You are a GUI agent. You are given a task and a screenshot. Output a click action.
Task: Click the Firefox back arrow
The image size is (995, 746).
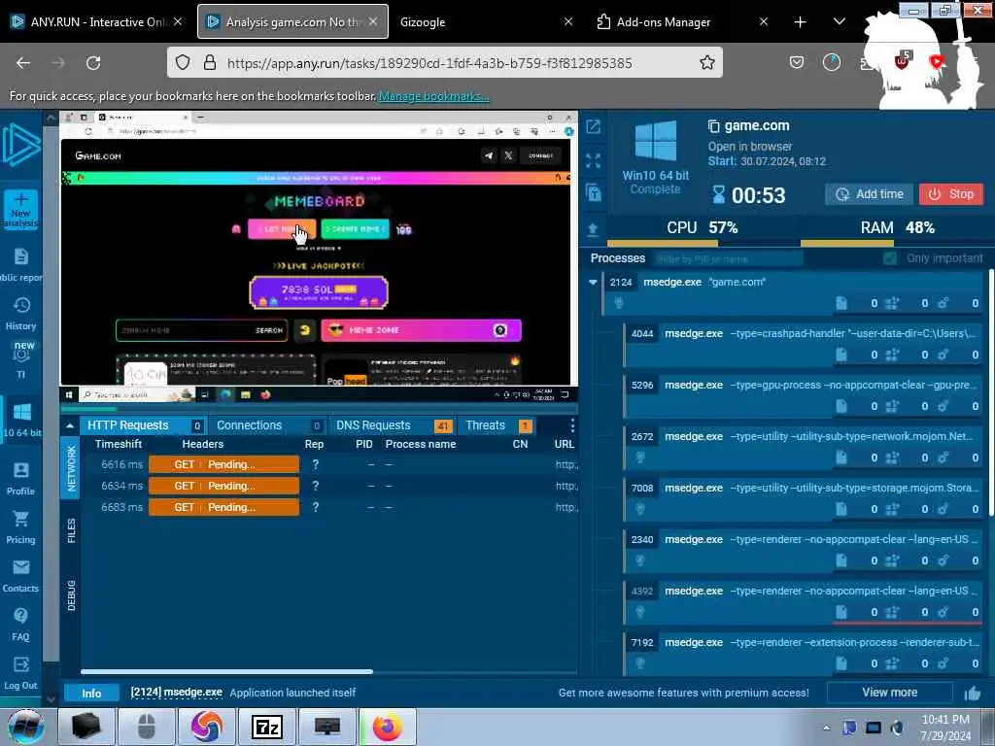[x=23, y=63]
